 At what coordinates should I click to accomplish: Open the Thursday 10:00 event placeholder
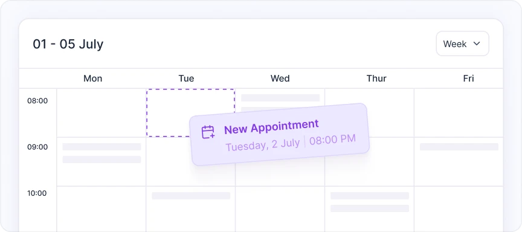tap(370, 202)
